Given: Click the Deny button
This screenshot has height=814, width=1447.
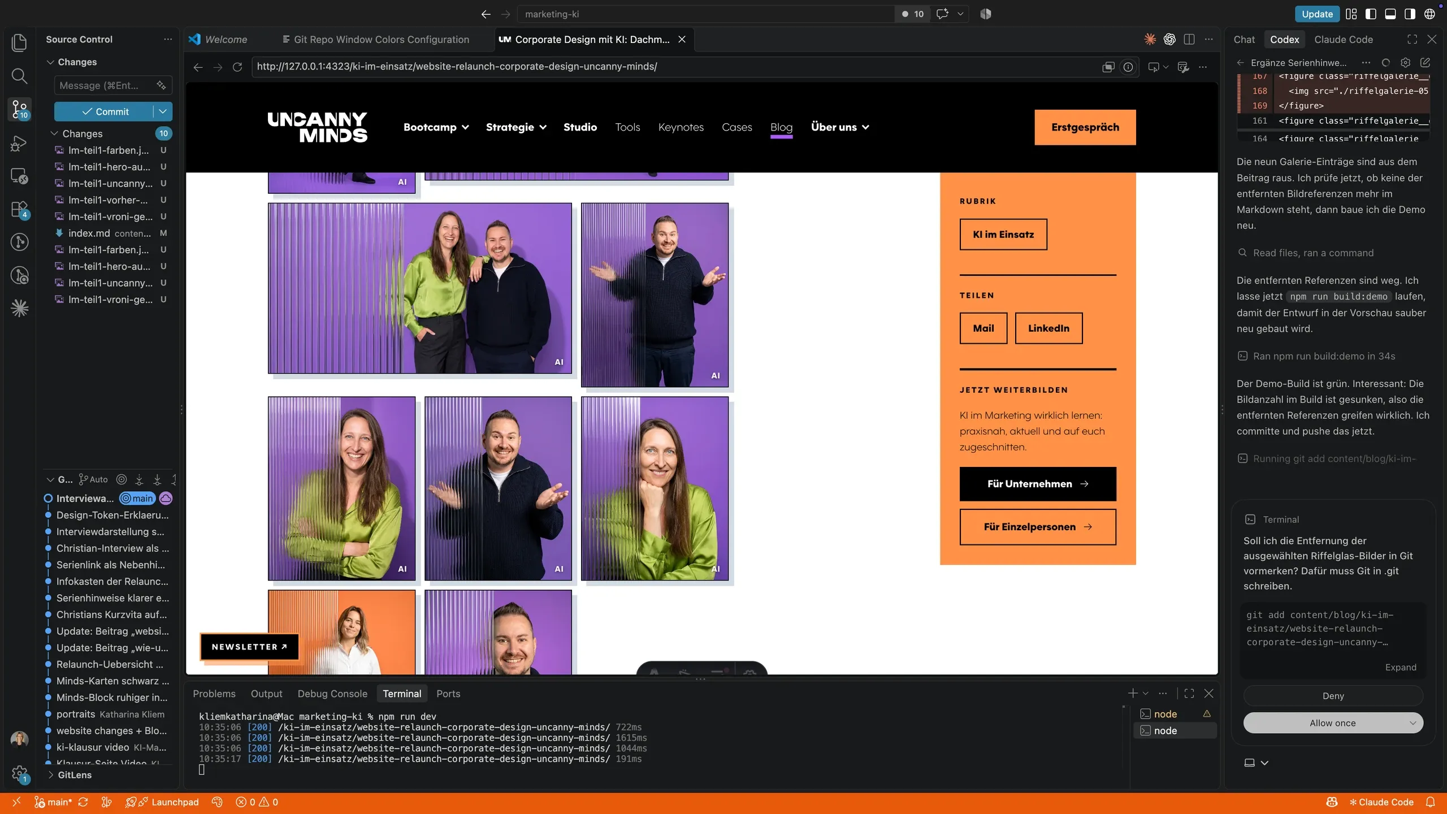Looking at the screenshot, I should 1333,696.
